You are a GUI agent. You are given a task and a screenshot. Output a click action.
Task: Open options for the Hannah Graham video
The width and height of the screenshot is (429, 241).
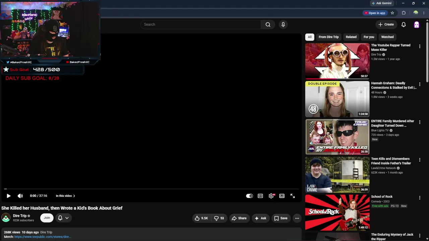pyautogui.click(x=420, y=84)
